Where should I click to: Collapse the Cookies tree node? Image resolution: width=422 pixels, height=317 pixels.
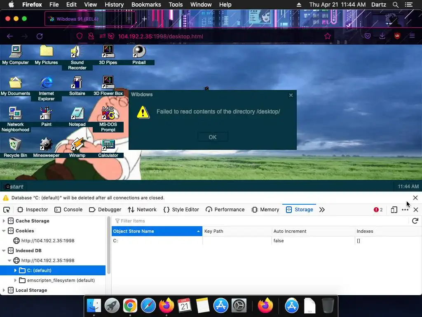click(x=4, y=231)
